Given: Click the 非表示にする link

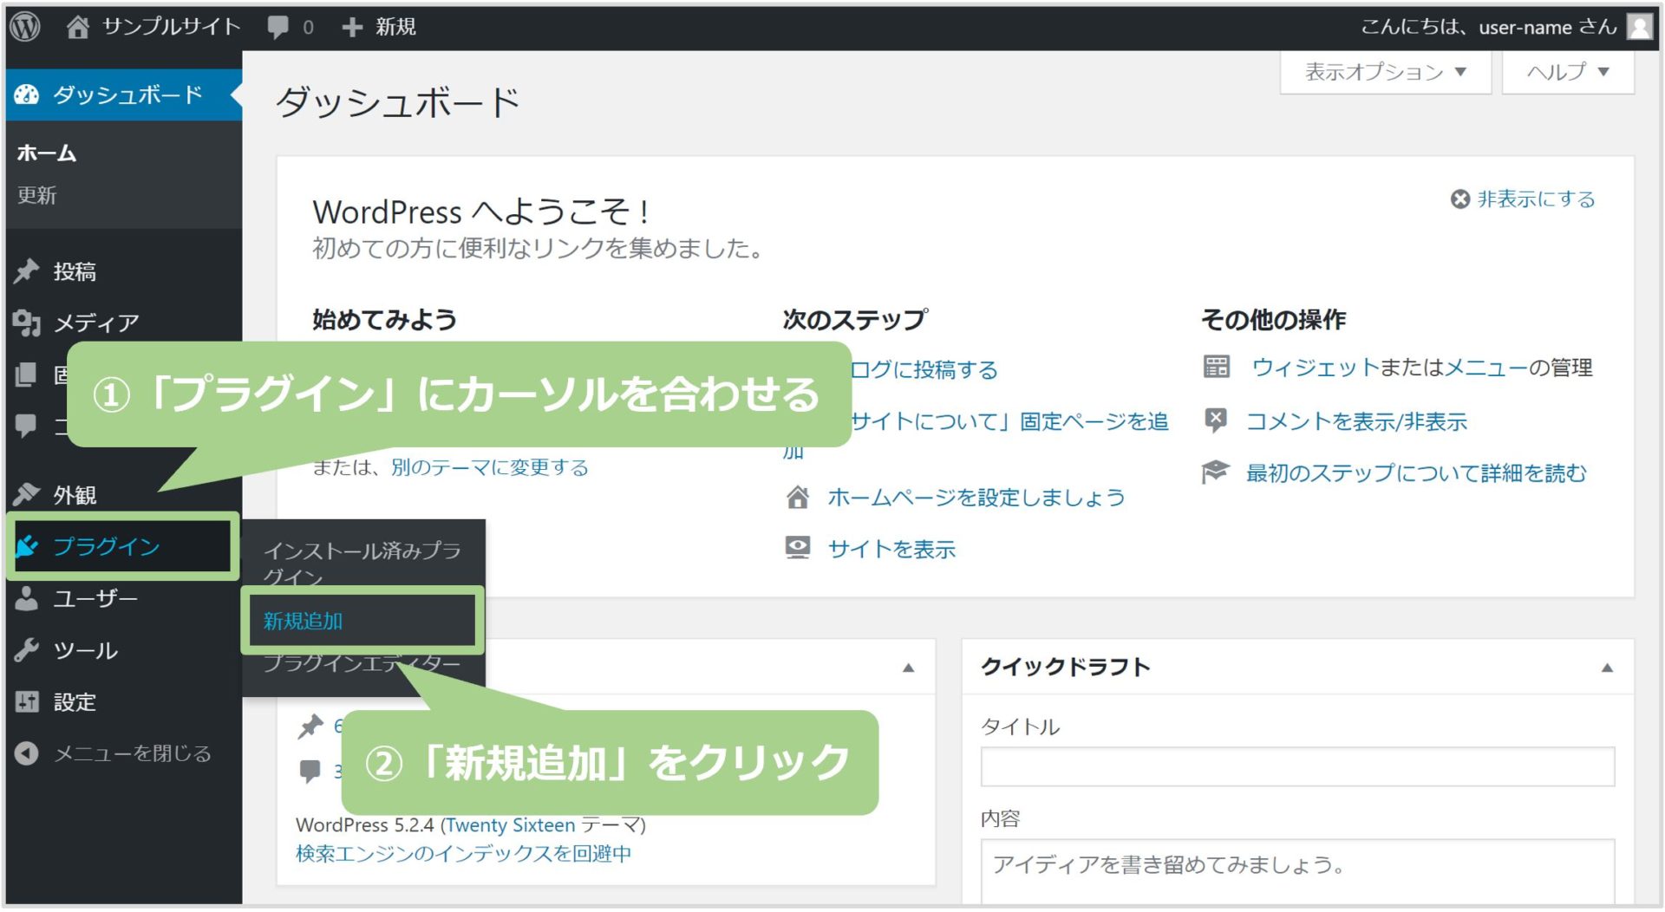Looking at the screenshot, I should pyautogui.click(x=1533, y=199).
